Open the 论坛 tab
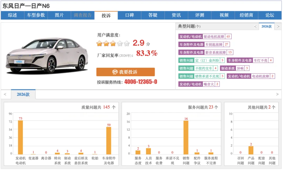283x170 pixels. (x=270, y=15)
